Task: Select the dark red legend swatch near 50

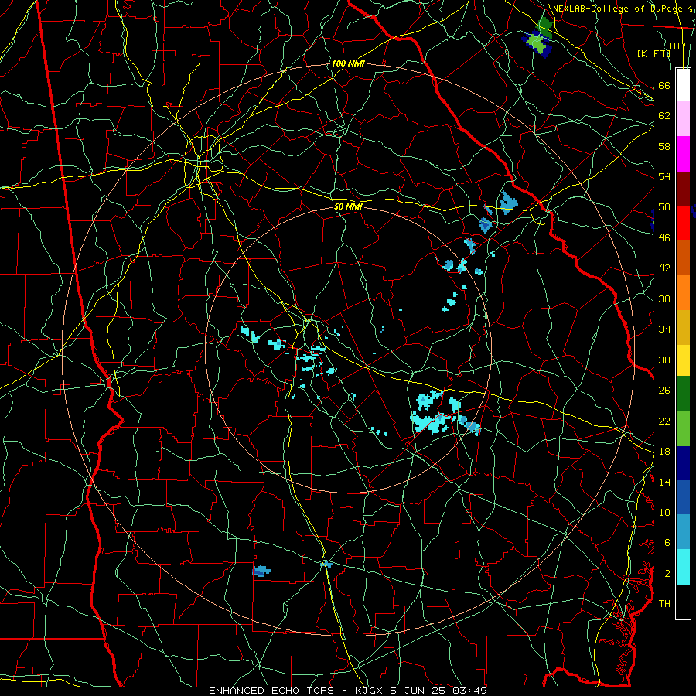Action: (683, 189)
